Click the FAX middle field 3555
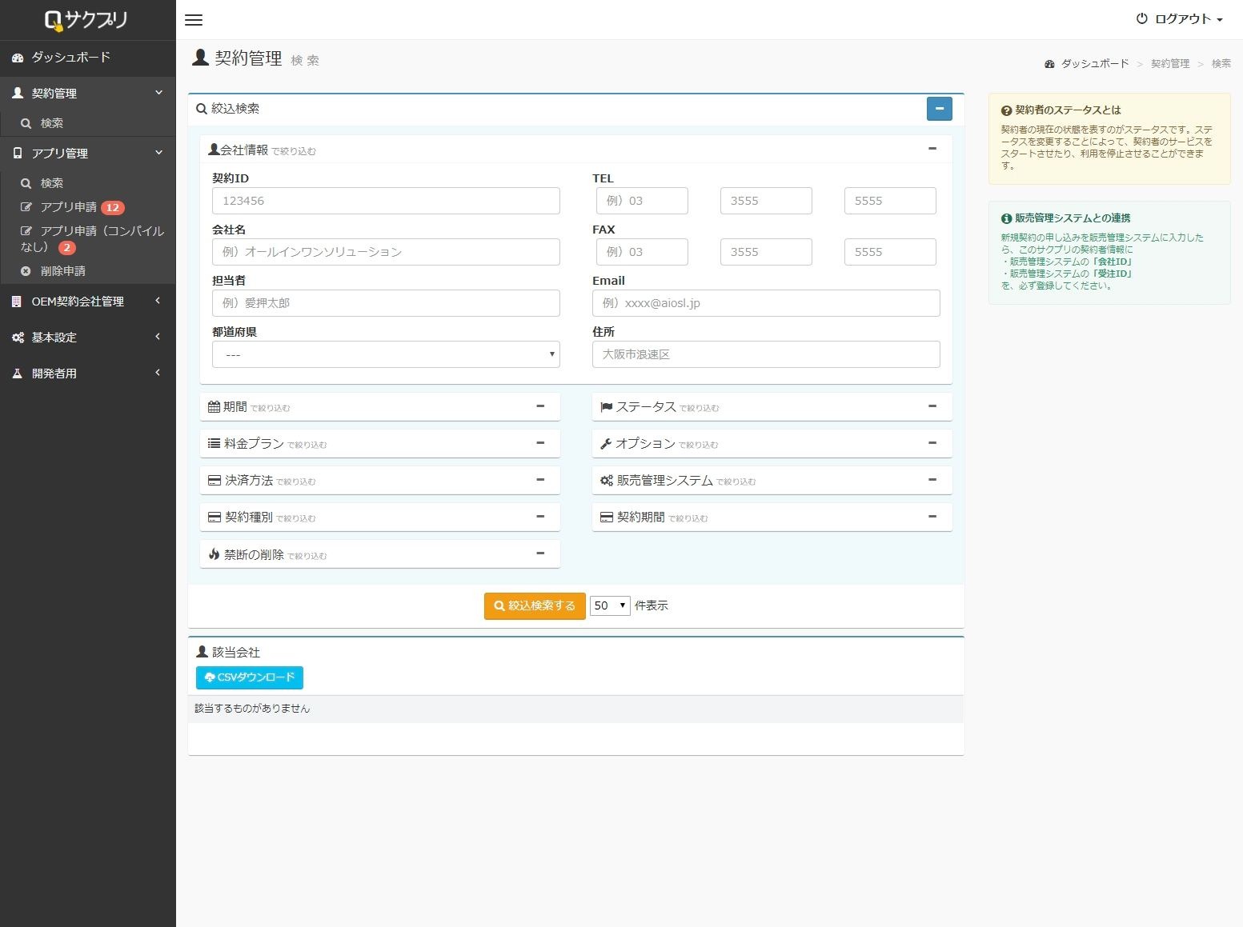Image resolution: width=1243 pixels, height=927 pixels. pyautogui.click(x=766, y=252)
